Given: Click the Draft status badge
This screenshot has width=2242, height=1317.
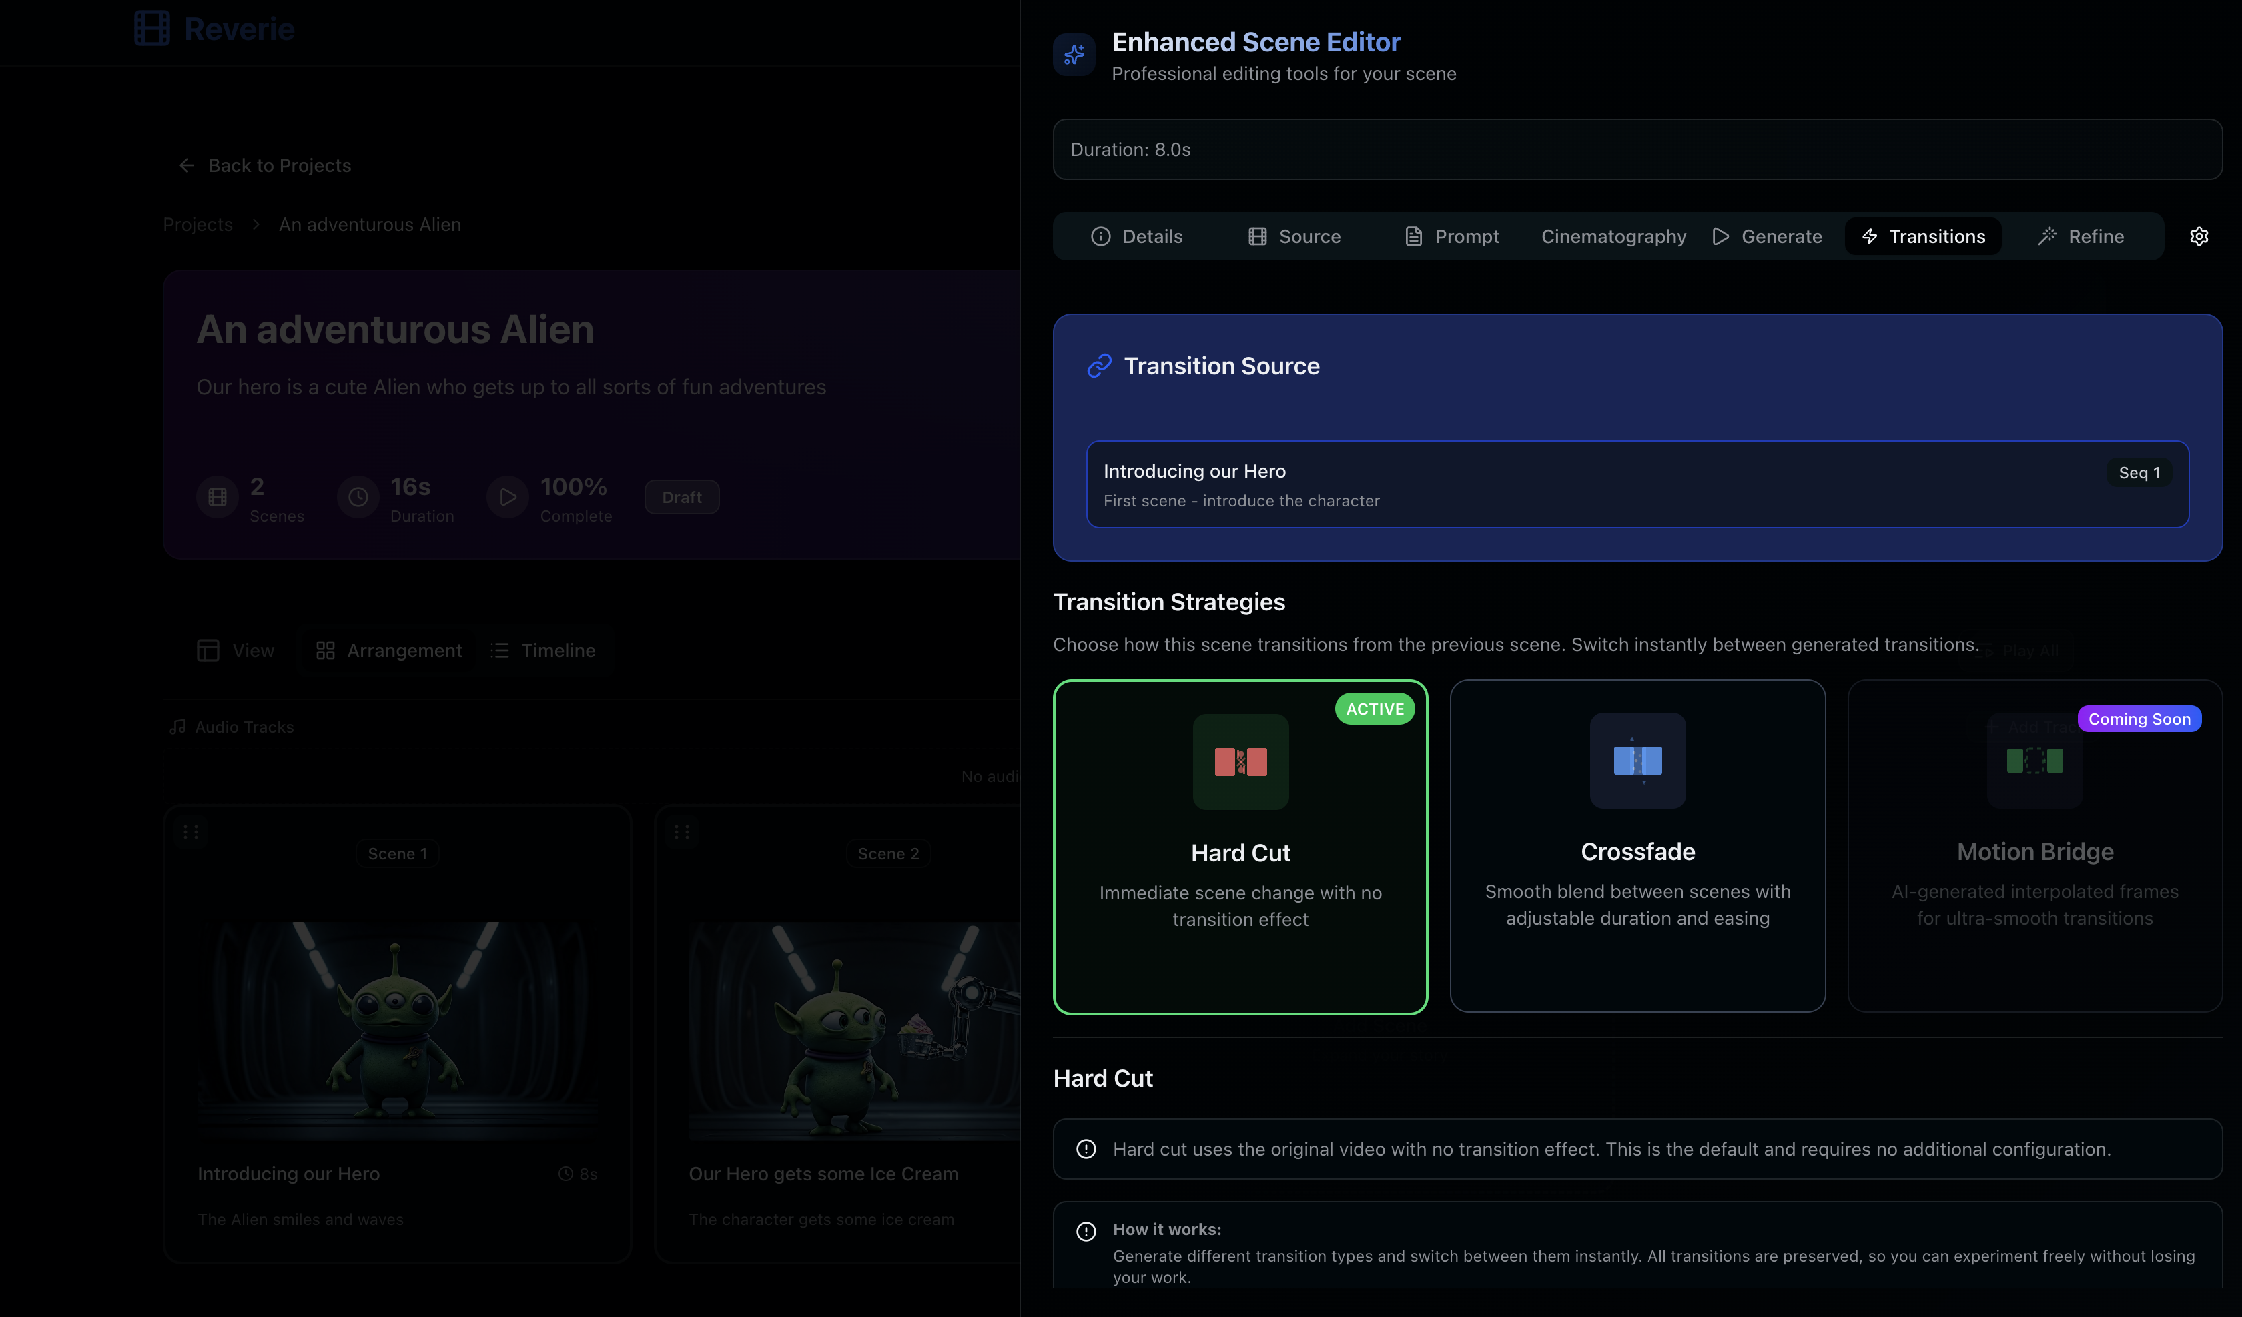Looking at the screenshot, I should [x=681, y=498].
